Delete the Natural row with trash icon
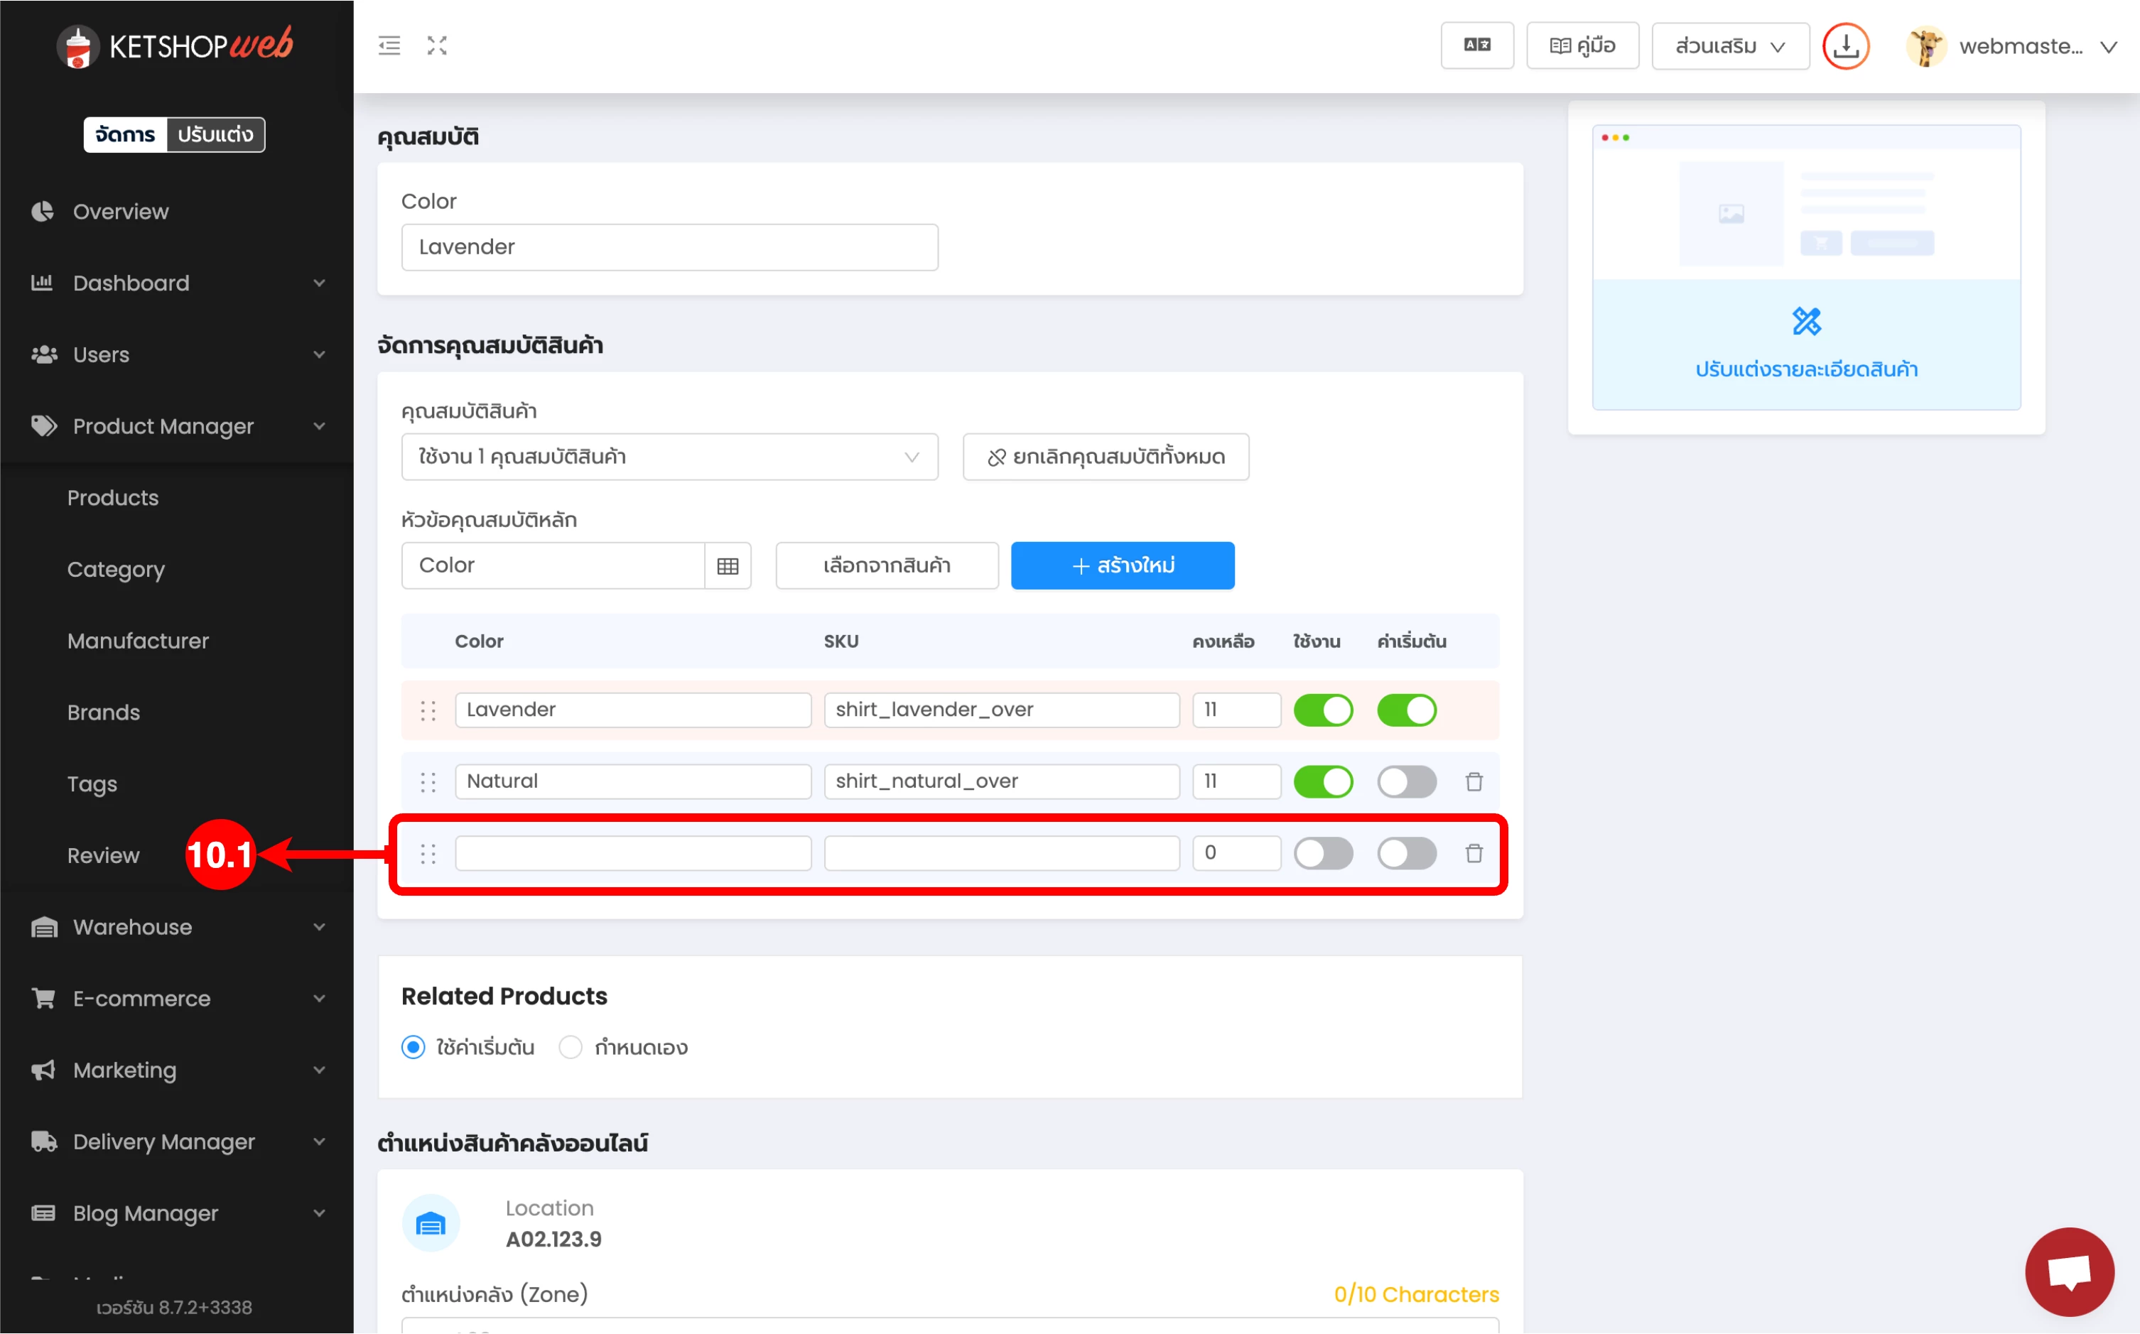This screenshot has width=2140, height=1334. click(x=1474, y=781)
